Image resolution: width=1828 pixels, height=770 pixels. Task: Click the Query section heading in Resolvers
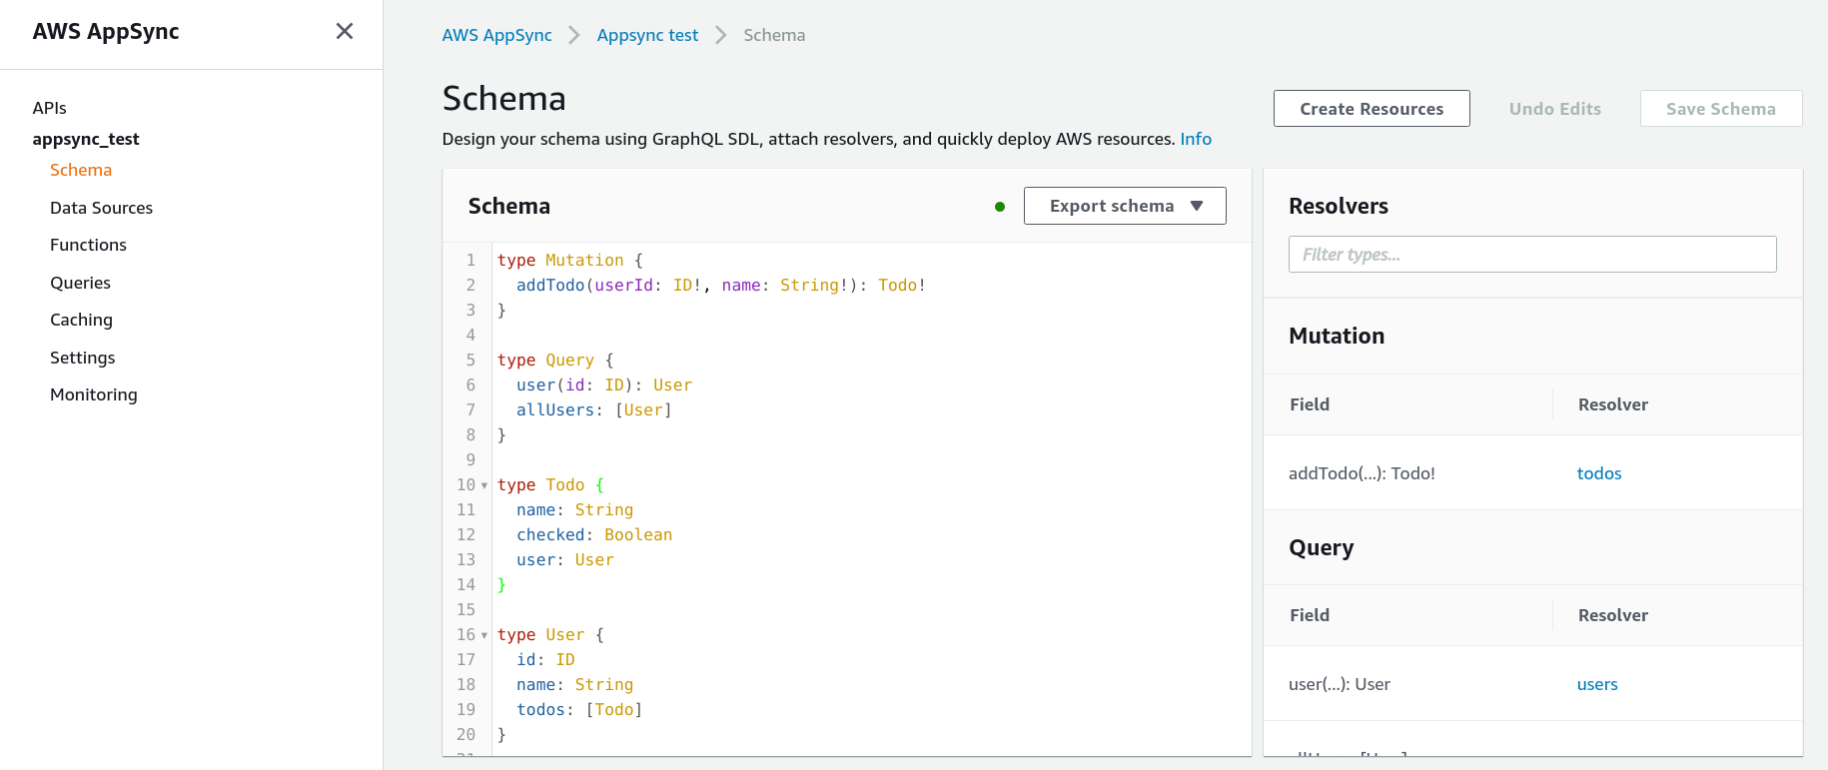[1322, 547]
